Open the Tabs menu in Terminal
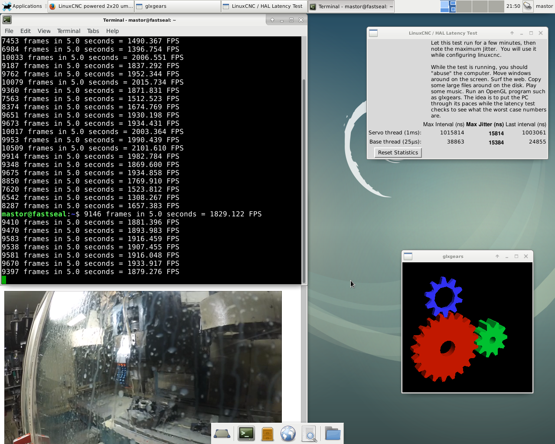The image size is (555, 444). click(x=93, y=31)
